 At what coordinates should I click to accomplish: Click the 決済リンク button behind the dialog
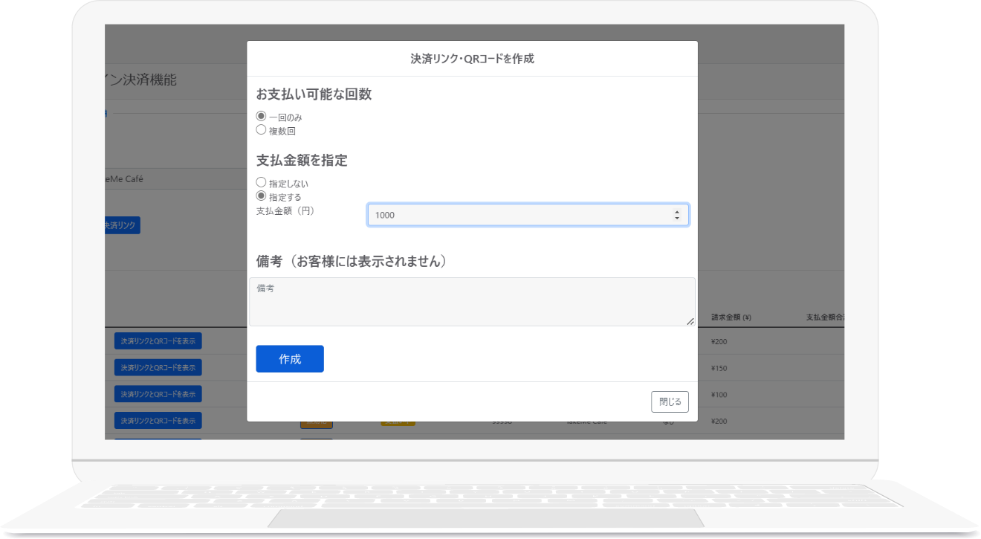(x=121, y=225)
